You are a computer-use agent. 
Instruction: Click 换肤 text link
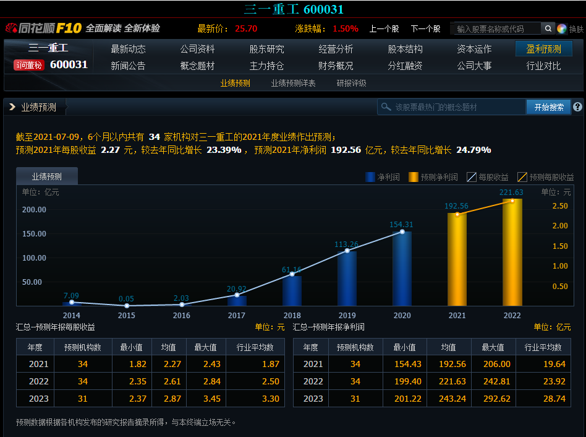(x=576, y=29)
